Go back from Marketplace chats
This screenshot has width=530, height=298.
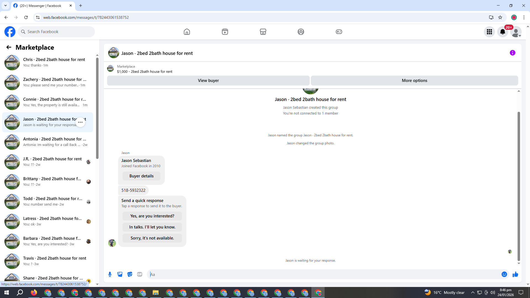click(9, 47)
